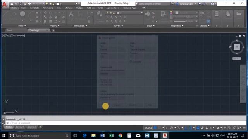Check the Clockwise box in Drawing Units dialog
The width and height of the screenshot is (248, 139).
[x=131, y=62]
